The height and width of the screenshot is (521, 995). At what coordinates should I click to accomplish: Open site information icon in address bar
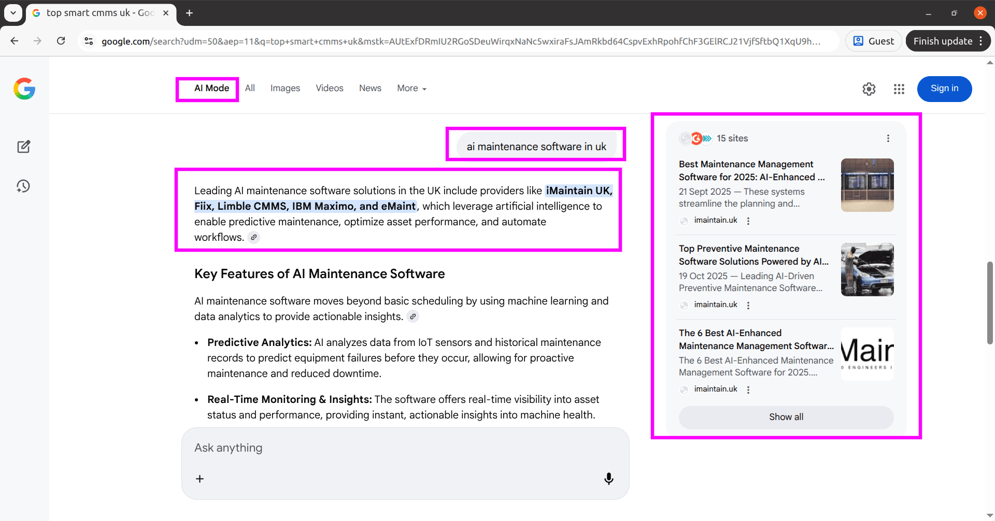(89, 41)
